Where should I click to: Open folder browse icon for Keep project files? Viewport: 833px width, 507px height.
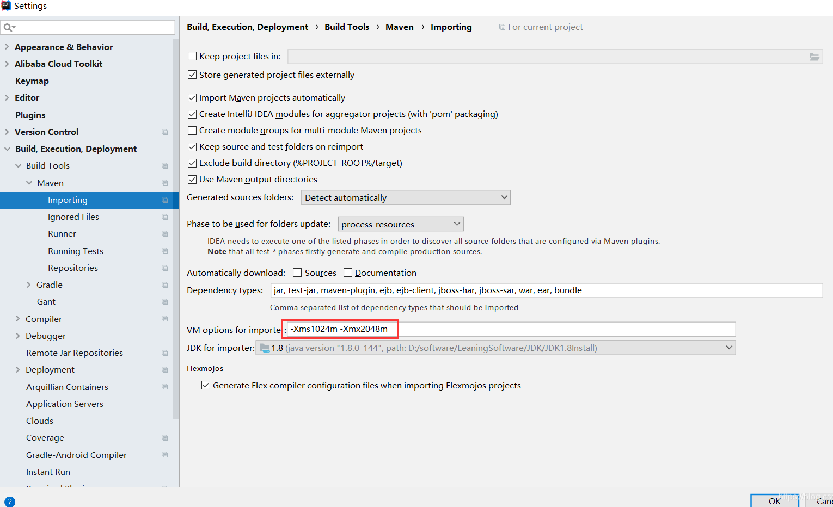814,57
